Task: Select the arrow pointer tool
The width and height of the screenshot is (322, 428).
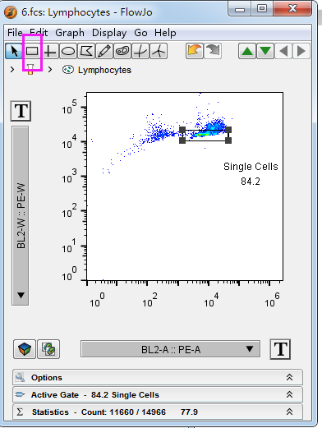Action: point(14,51)
